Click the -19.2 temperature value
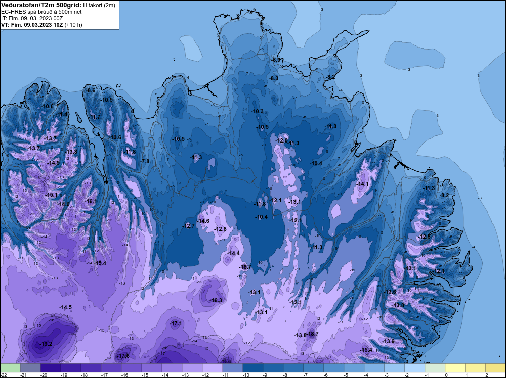This screenshot has width=506, height=378. 46,344
